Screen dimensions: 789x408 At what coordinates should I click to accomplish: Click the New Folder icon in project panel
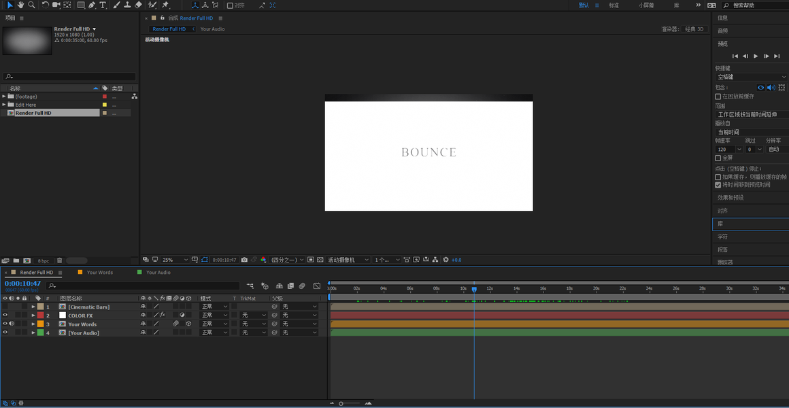click(x=16, y=260)
